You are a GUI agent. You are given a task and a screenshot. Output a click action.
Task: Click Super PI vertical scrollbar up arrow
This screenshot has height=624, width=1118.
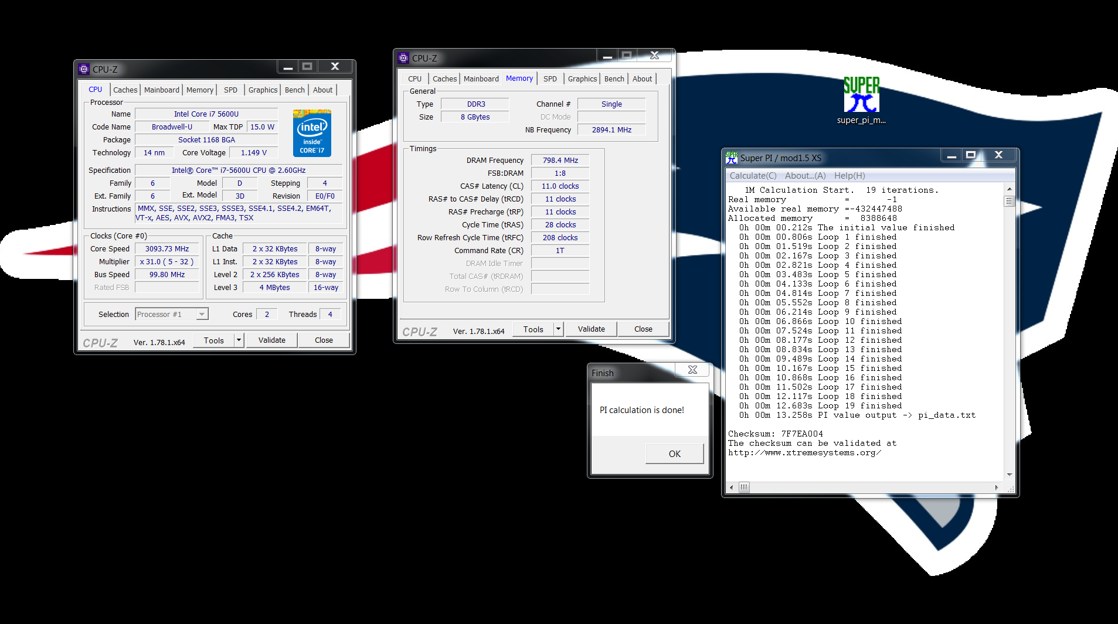tap(1009, 189)
